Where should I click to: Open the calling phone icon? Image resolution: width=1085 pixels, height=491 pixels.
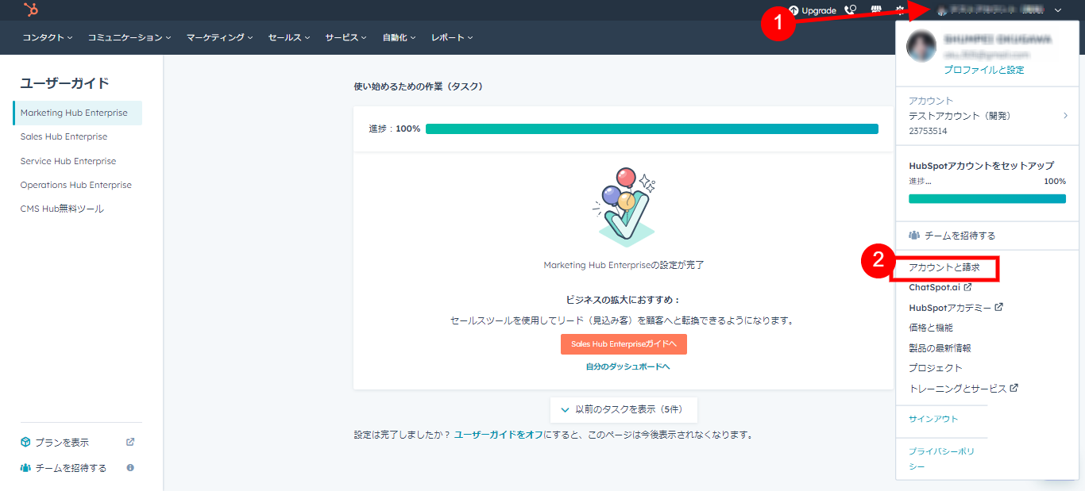[851, 10]
